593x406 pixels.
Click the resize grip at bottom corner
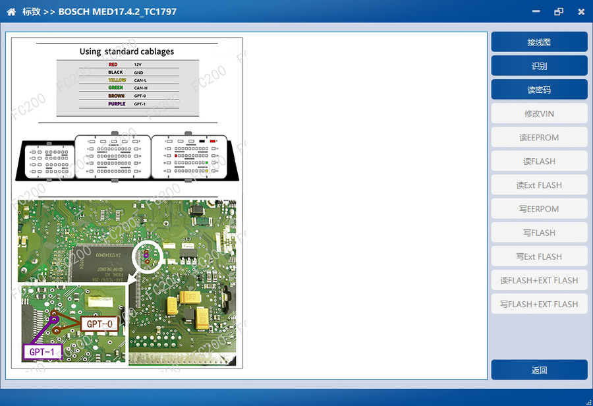coord(589,402)
